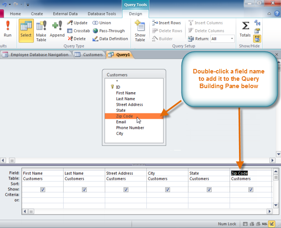The width and height of the screenshot is (281, 228).
Task: Close the Query1 document tab
Action: pyautogui.click(x=277, y=55)
